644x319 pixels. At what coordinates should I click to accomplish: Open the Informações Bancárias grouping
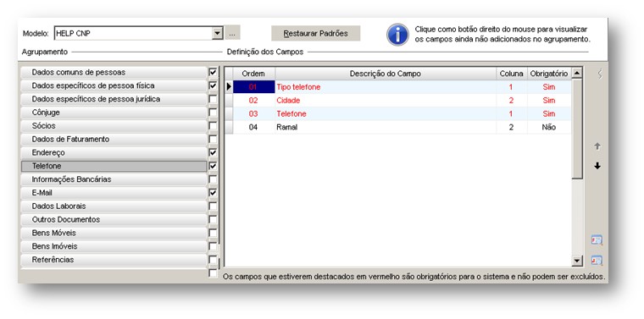[114, 179]
